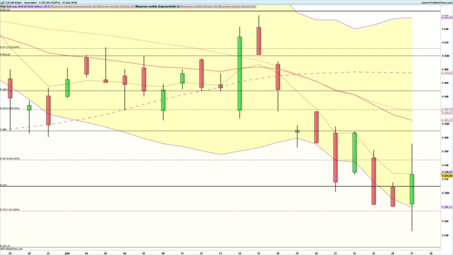Click the "27 juin 2018" date label
The width and height of the screenshot is (453, 255).
[70, 2]
